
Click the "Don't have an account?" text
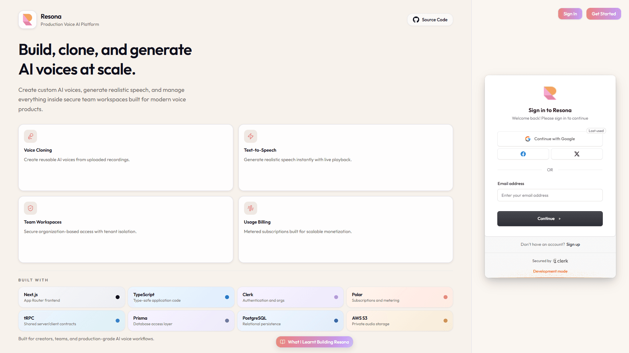click(x=543, y=244)
